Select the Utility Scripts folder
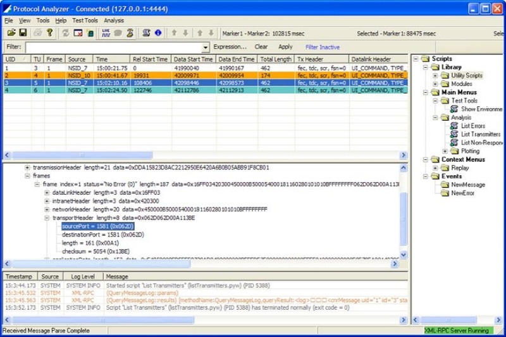The width and height of the screenshot is (506, 337). pyautogui.click(x=462, y=75)
